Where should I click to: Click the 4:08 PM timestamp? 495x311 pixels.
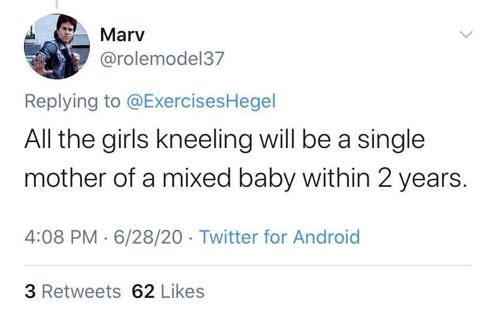(60, 237)
